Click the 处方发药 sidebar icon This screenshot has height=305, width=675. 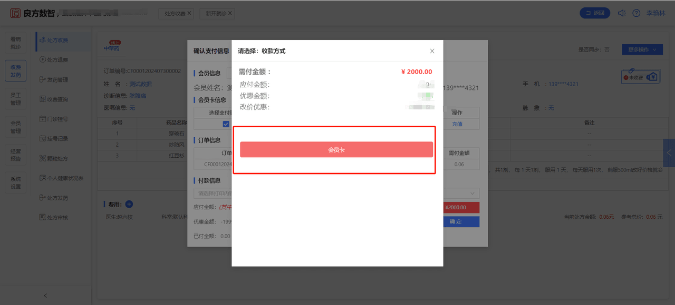pos(43,198)
